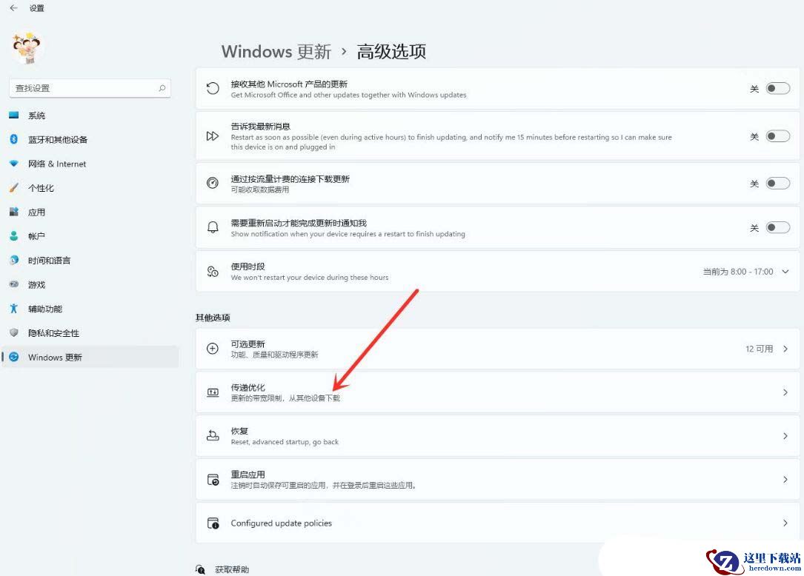Click the 获取帮助 help icon
This screenshot has width=804, height=576.
[201, 569]
